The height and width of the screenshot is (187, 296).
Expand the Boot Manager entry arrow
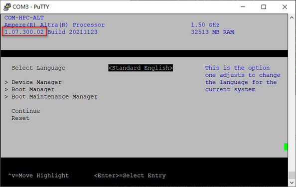click(x=6, y=90)
